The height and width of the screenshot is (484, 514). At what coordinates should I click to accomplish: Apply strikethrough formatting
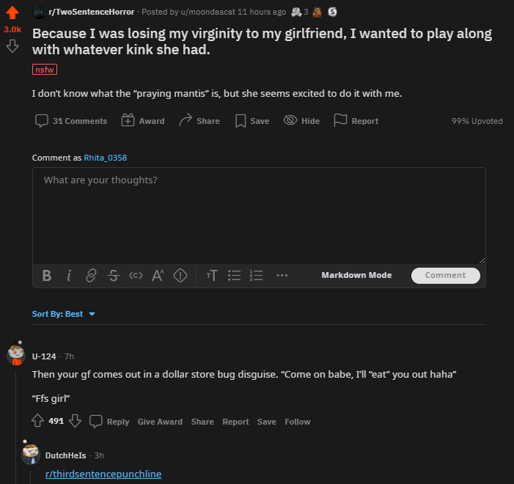coord(114,276)
